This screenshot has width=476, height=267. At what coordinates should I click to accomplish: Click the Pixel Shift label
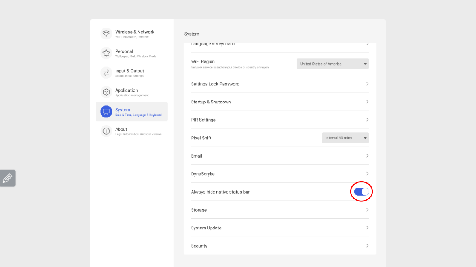[x=201, y=138]
